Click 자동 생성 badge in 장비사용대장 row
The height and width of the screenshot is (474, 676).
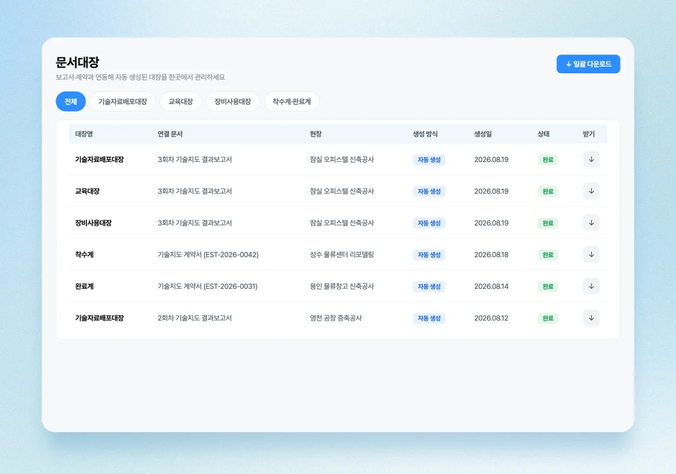[x=429, y=223]
